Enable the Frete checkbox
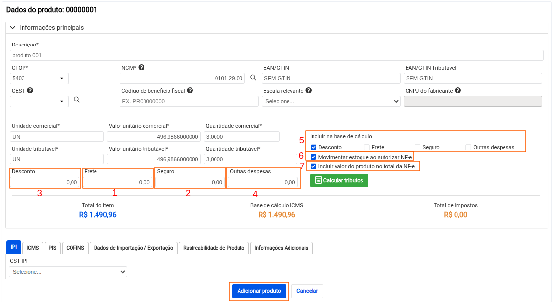The height and width of the screenshot is (302, 553). (367, 147)
